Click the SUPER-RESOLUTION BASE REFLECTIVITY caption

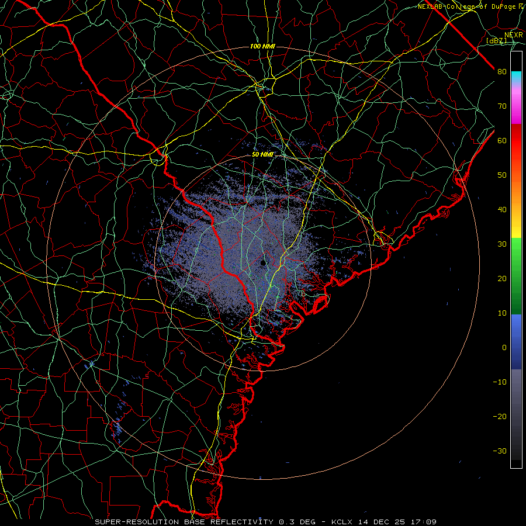[184, 522]
